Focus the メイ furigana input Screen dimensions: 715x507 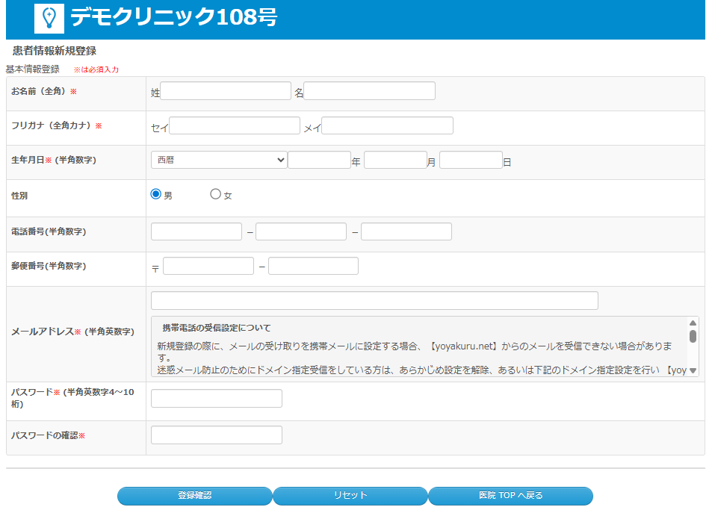[387, 126]
